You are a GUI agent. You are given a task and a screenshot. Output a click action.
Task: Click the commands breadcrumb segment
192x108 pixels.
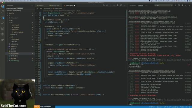click(x=47, y=8)
